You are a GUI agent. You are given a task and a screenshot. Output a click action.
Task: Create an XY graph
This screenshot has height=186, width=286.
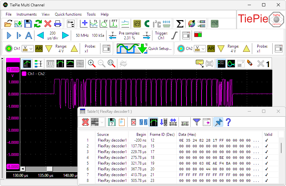pyautogui.click(x=104, y=24)
